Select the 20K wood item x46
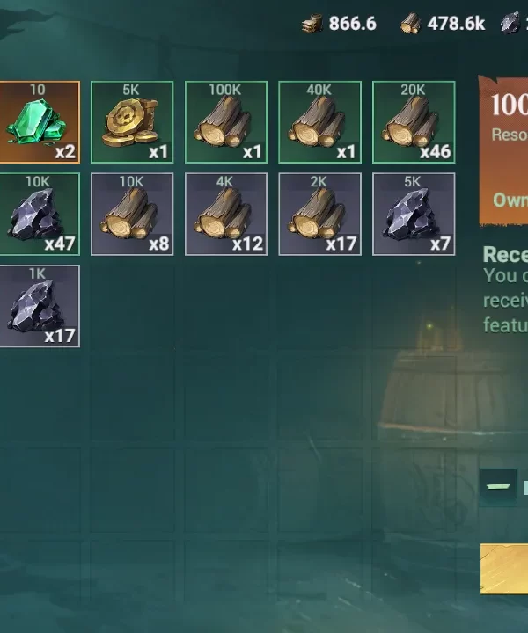 (x=414, y=122)
